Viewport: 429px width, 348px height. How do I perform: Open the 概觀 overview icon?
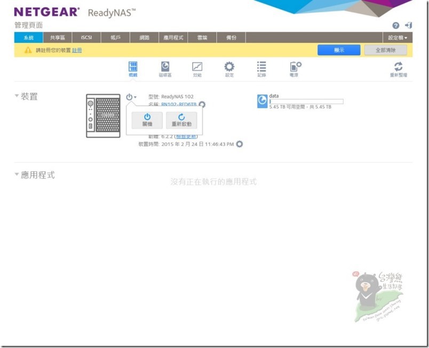pyautogui.click(x=133, y=69)
